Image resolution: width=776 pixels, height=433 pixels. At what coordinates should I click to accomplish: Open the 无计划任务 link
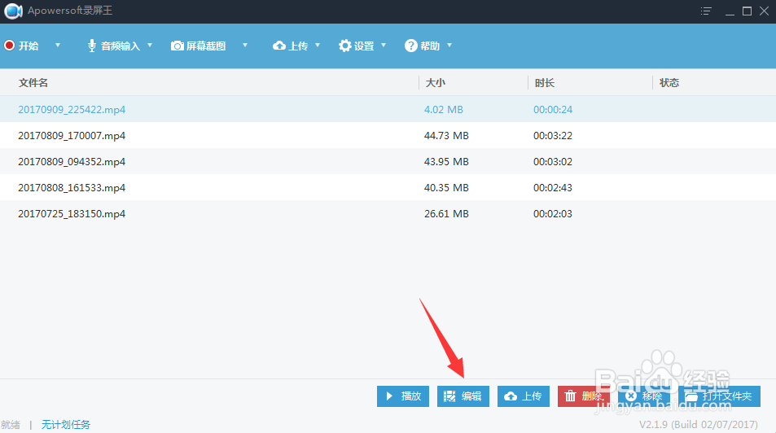[x=66, y=425]
